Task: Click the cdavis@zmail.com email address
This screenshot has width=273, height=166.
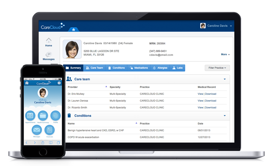Action: (161, 55)
